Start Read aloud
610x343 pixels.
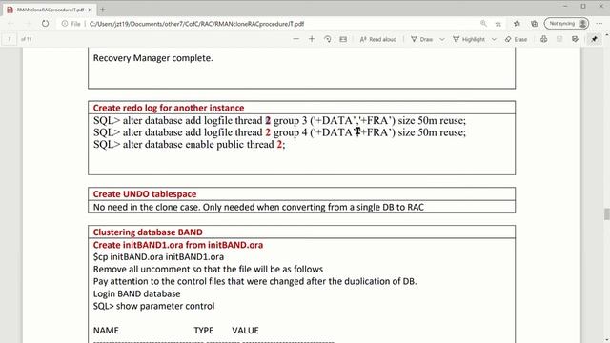(378, 39)
